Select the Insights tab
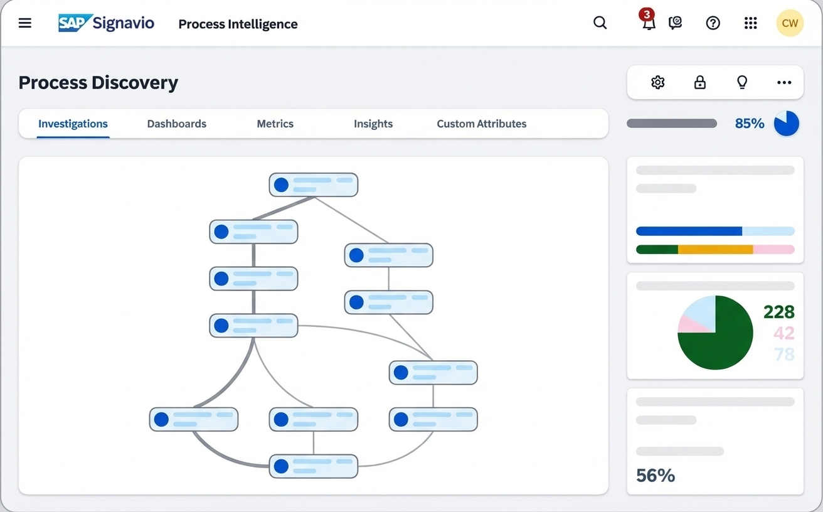823x512 pixels. (373, 124)
